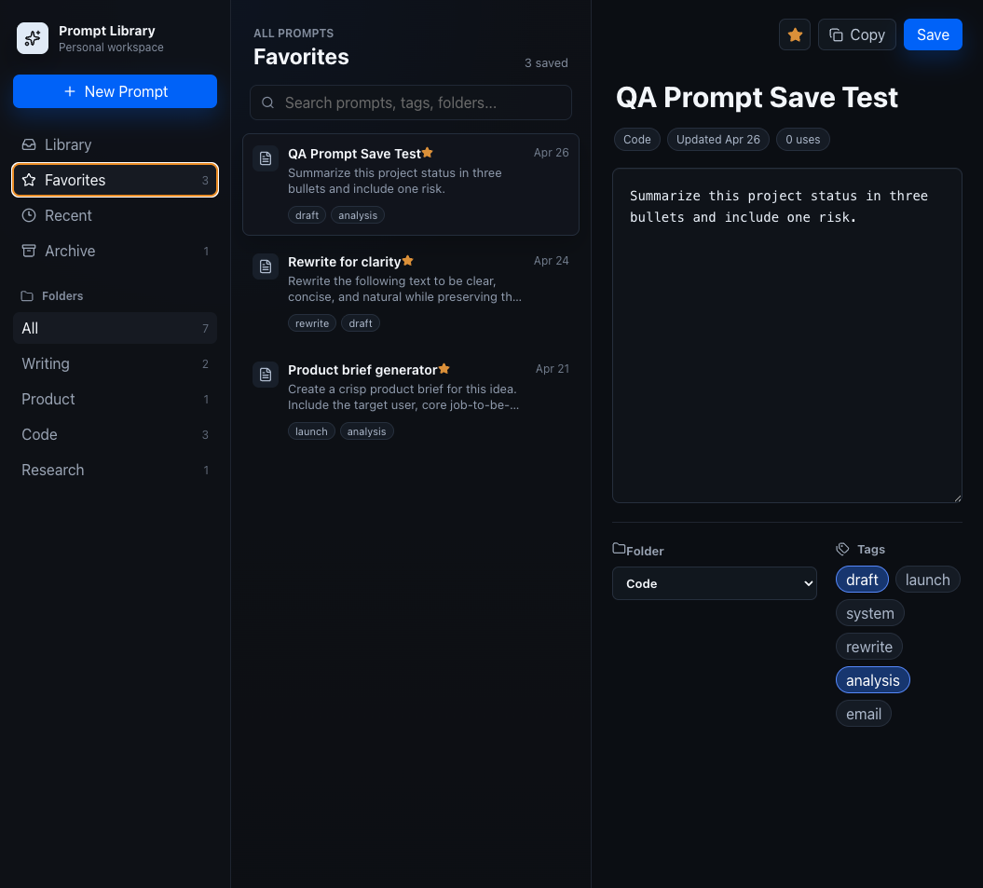
Task: Click the Save button
Action: pos(932,34)
